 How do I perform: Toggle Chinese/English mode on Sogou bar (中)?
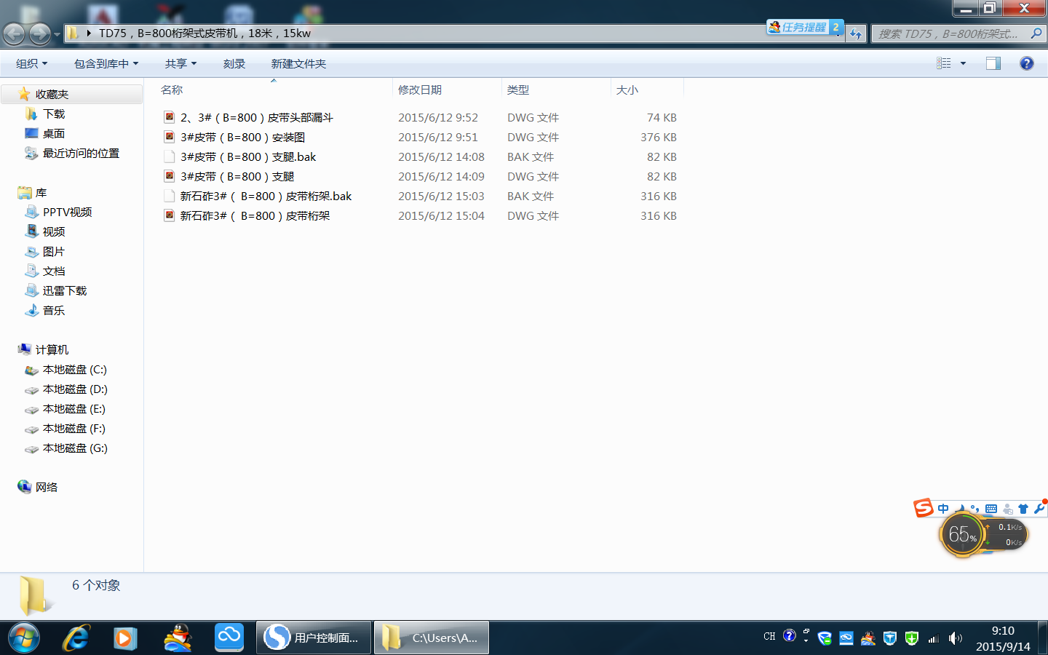point(943,509)
